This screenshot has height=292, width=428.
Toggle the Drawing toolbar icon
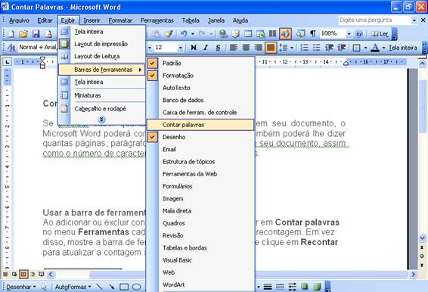(x=285, y=34)
